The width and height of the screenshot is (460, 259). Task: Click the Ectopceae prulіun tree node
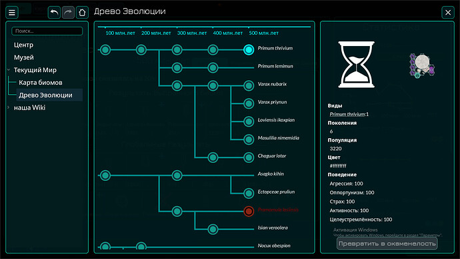click(249, 193)
